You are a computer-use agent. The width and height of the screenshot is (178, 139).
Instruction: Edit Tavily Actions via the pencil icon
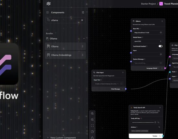159,127
